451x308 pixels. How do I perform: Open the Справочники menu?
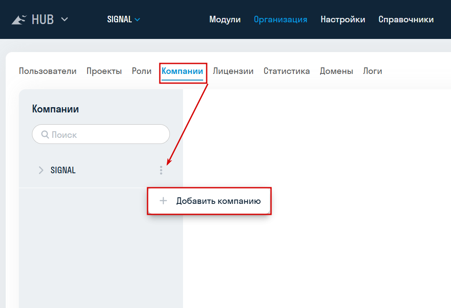[x=406, y=20]
